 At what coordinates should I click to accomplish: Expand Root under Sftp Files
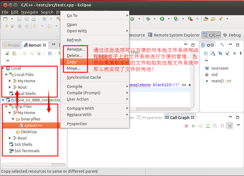(x=10, y=138)
